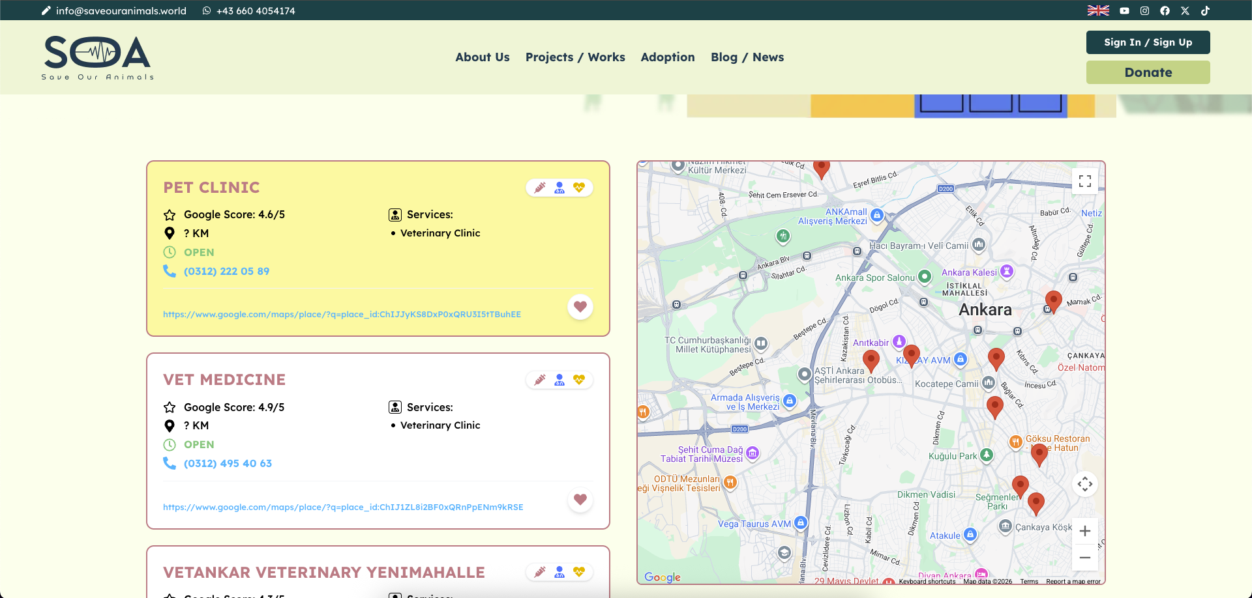Open Vet Medicine Google Maps link

point(343,507)
